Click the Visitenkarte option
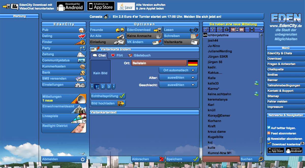The width and height of the screenshot is (305, 168). 181,42
